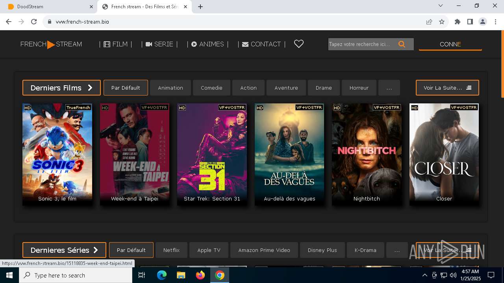504x283 pixels.
Task: Go back with browser back arrow
Action: [x=9, y=22]
